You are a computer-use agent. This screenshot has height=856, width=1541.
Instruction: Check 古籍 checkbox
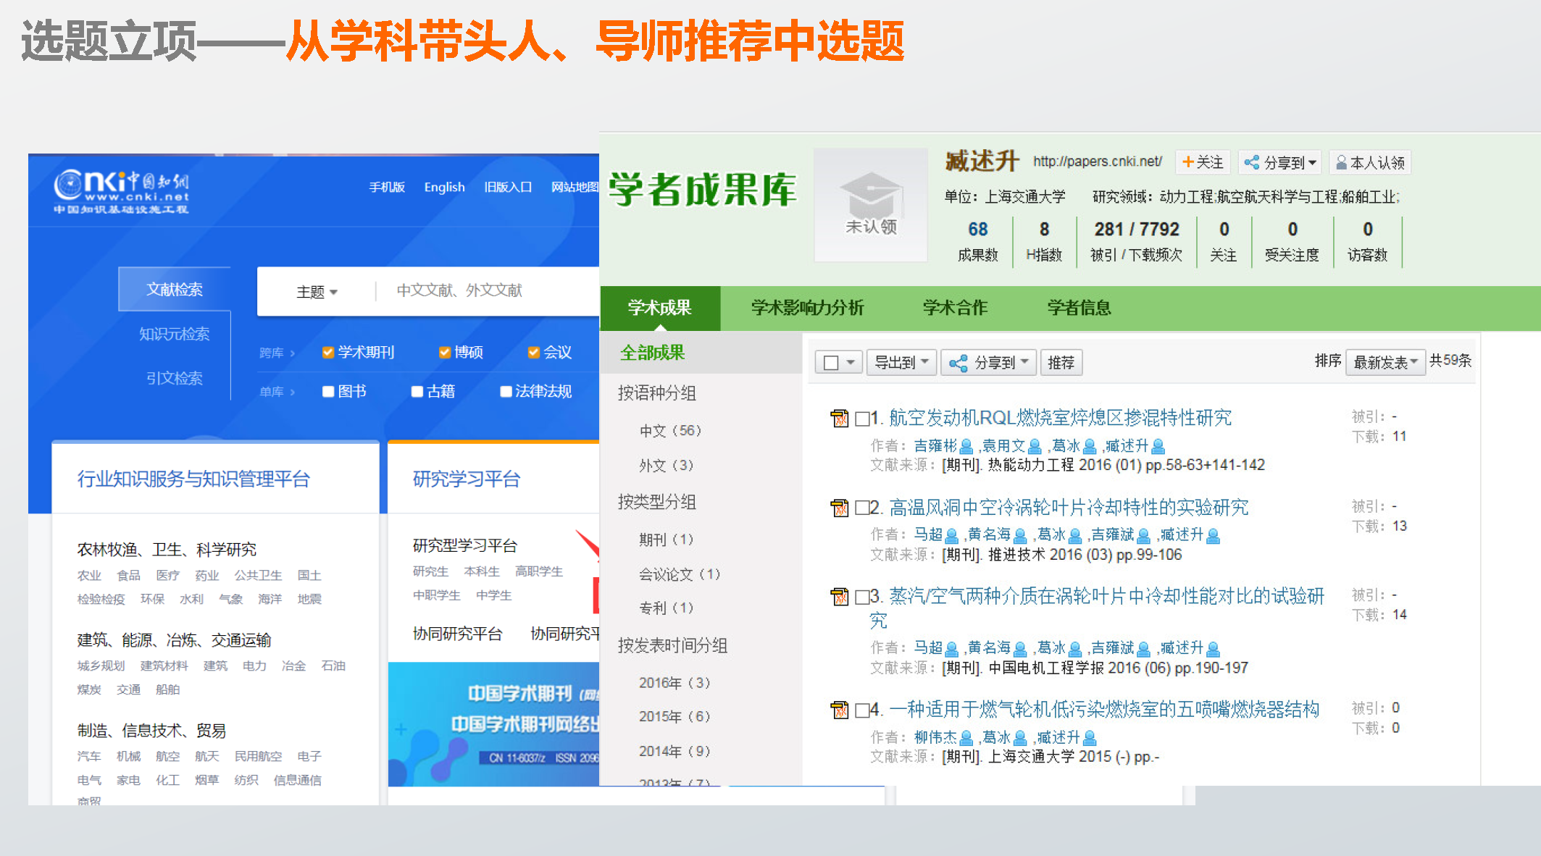pos(417,392)
